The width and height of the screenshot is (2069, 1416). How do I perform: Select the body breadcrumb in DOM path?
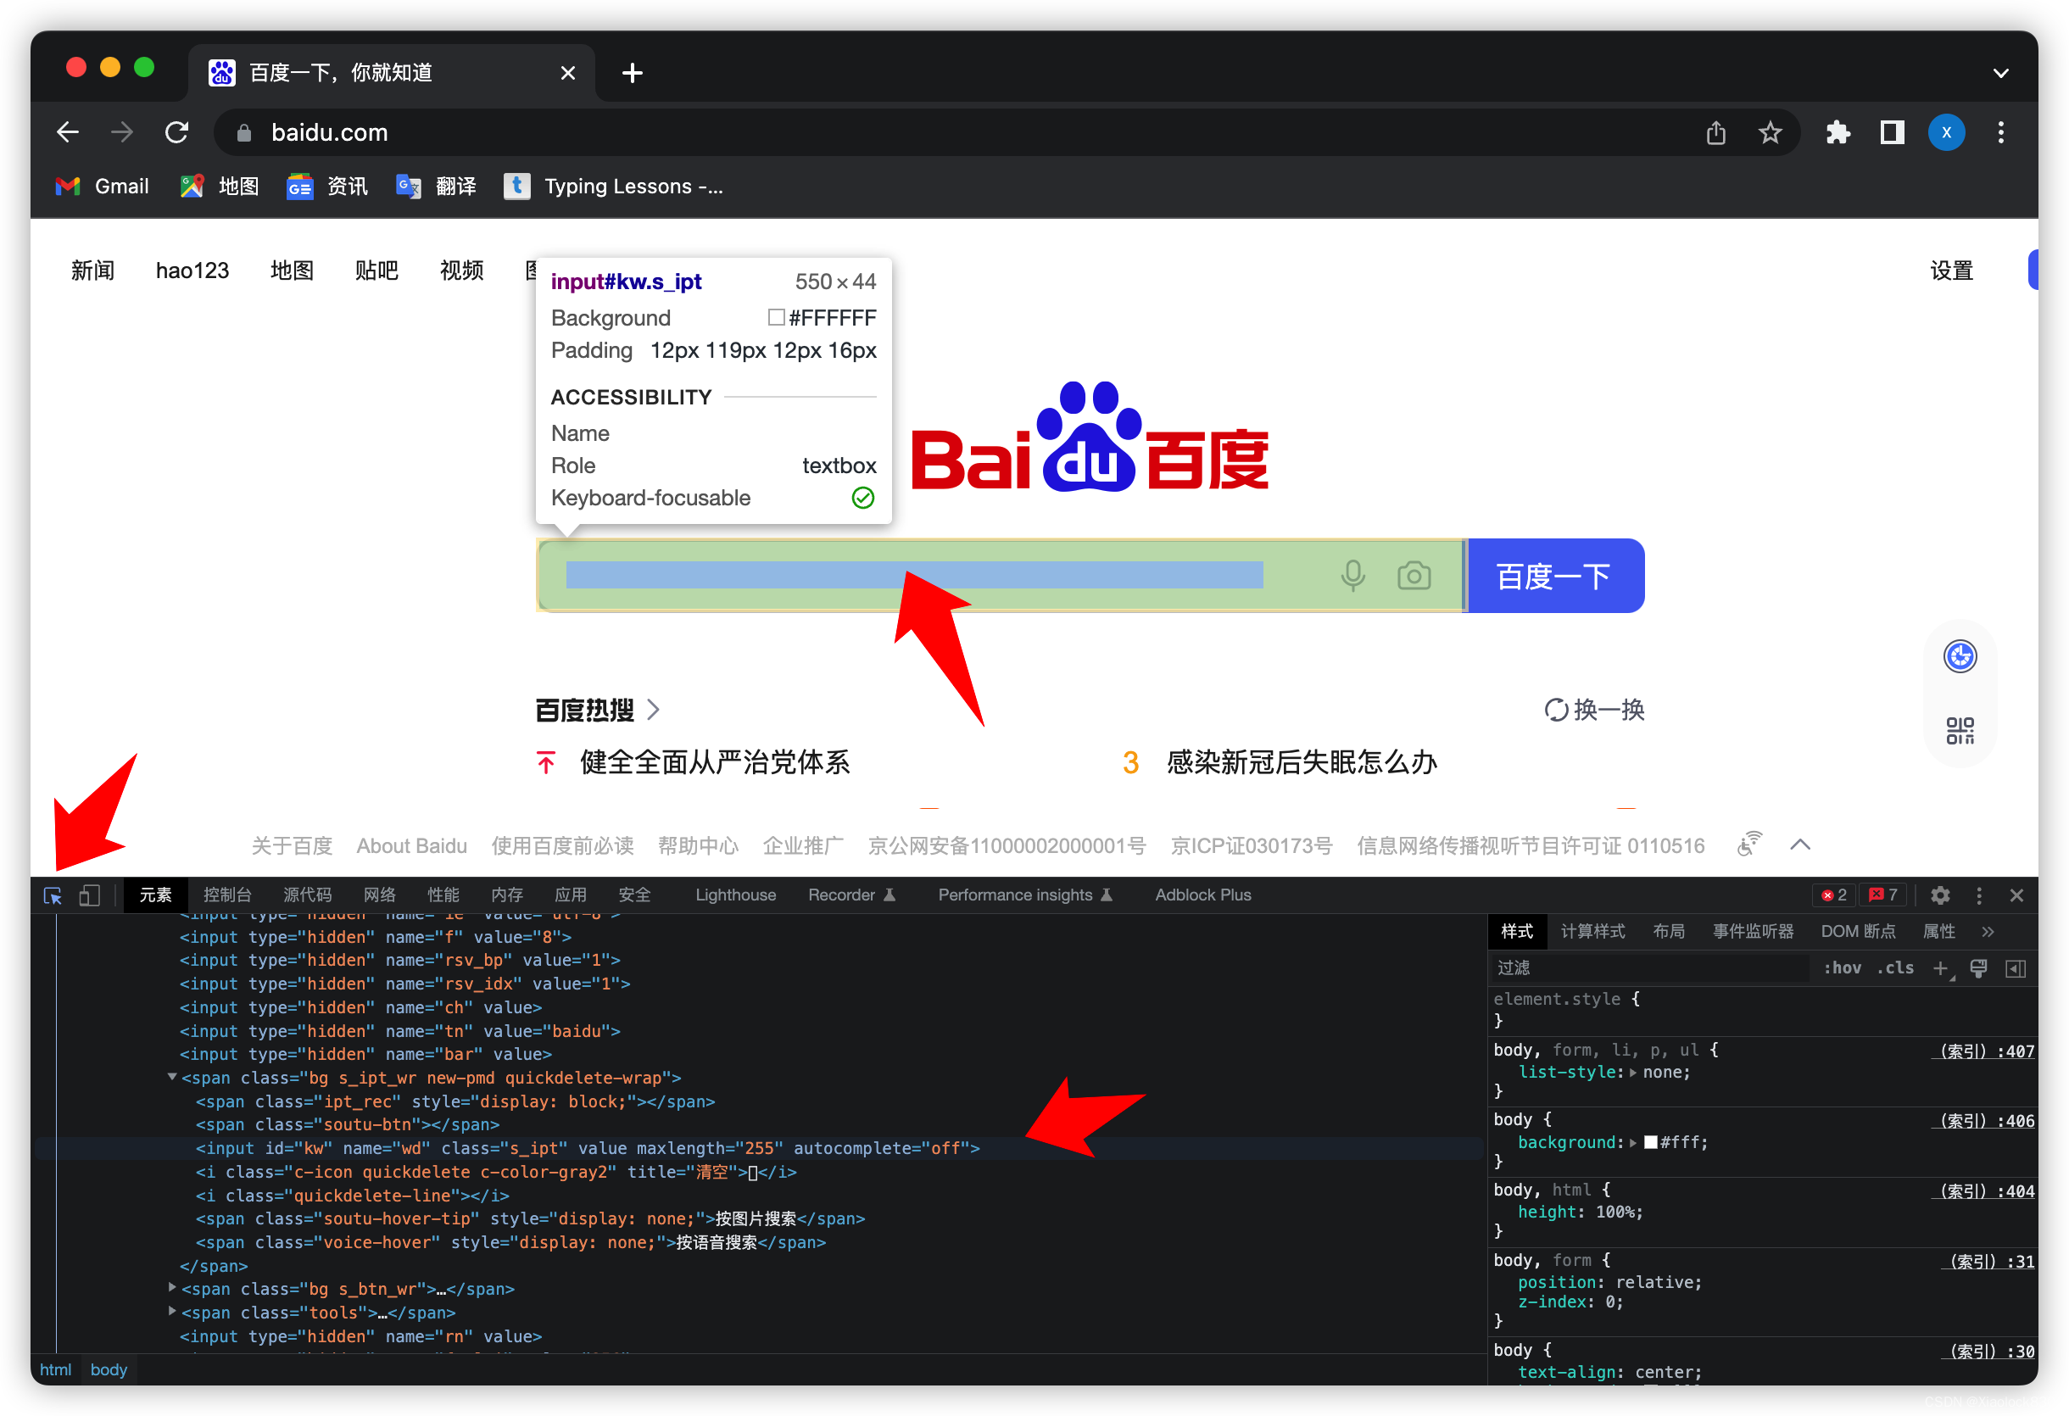point(109,1369)
